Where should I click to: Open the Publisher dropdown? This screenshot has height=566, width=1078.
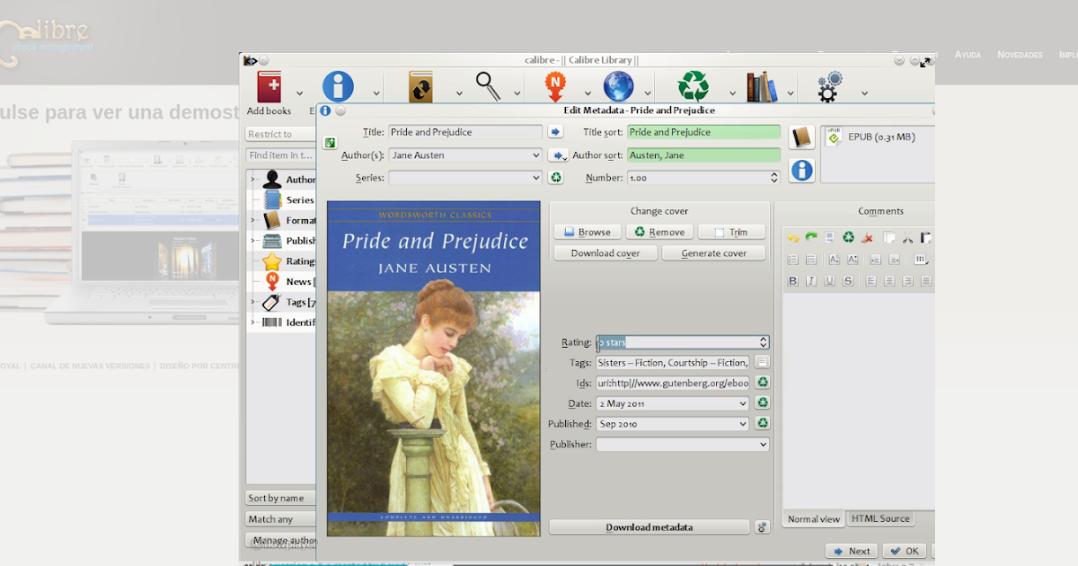(763, 445)
